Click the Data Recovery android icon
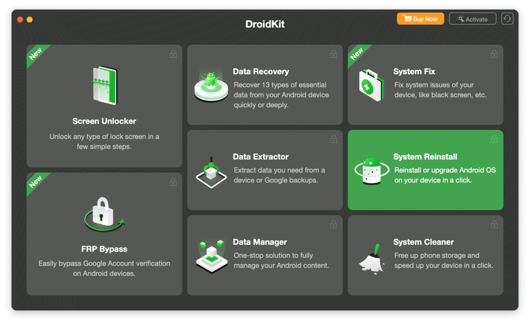This screenshot has width=530, height=324. [x=211, y=86]
